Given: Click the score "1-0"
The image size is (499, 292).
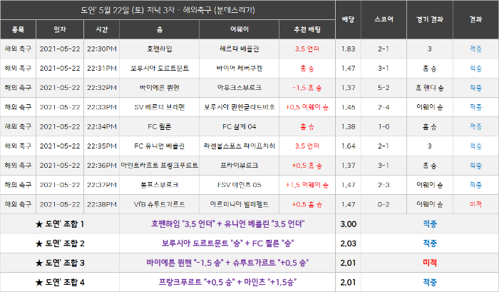Looking at the screenshot, I should [x=384, y=127].
